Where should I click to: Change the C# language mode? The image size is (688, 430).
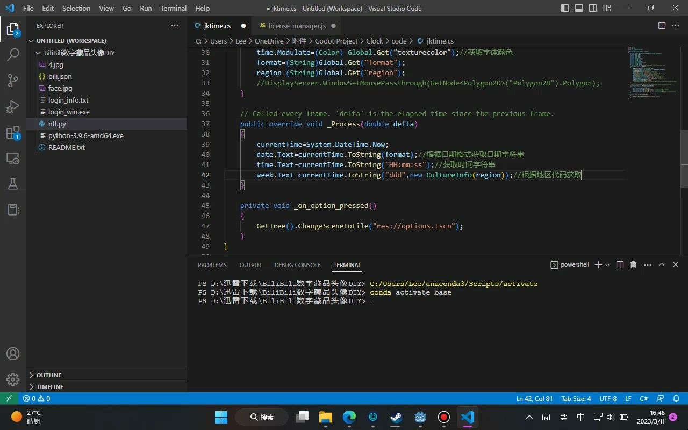click(x=643, y=398)
